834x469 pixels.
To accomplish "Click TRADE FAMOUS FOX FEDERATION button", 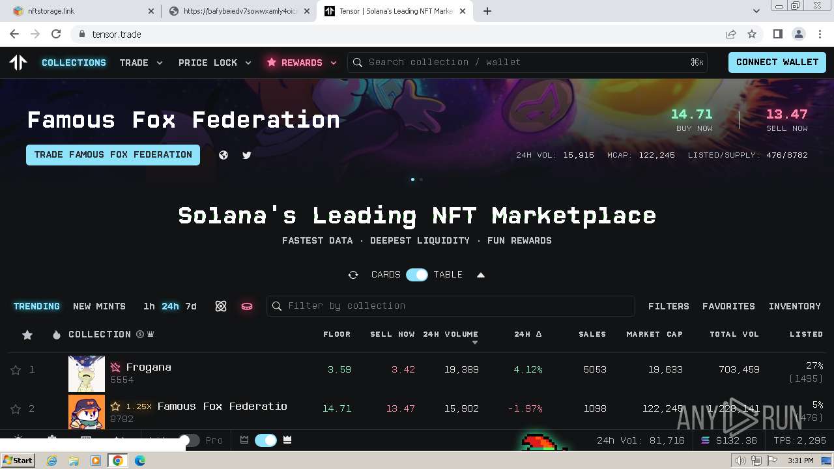I will [113, 155].
